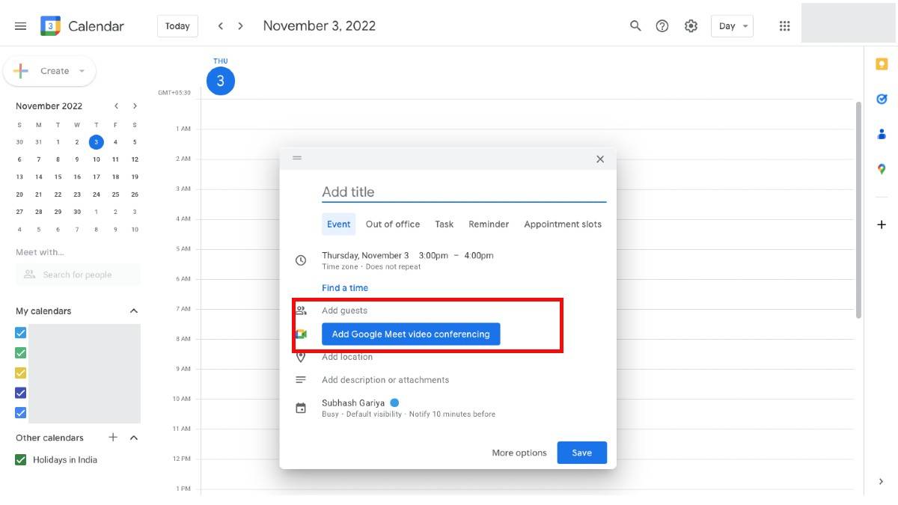Open the settings gear menu
The image size is (898, 505).
[x=691, y=26]
